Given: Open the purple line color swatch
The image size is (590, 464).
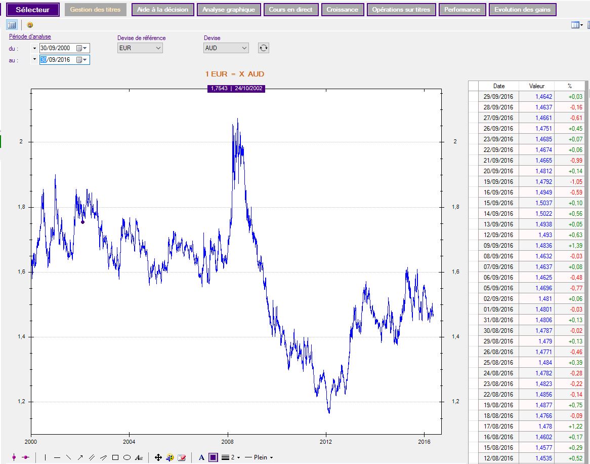Looking at the screenshot, I should [213, 457].
